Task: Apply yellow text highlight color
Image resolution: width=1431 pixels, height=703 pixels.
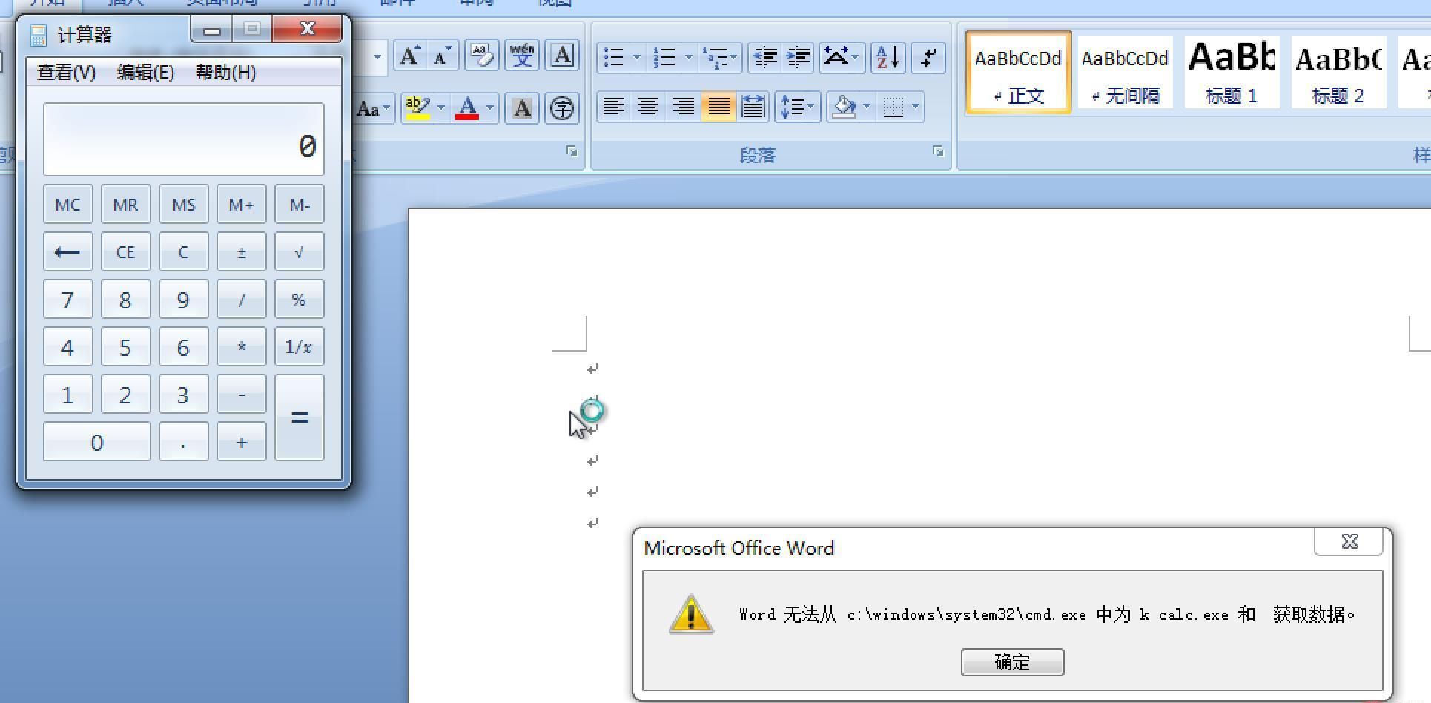Action: 418,108
